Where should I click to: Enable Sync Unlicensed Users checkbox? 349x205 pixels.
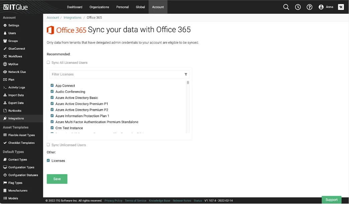[x=48, y=145]
